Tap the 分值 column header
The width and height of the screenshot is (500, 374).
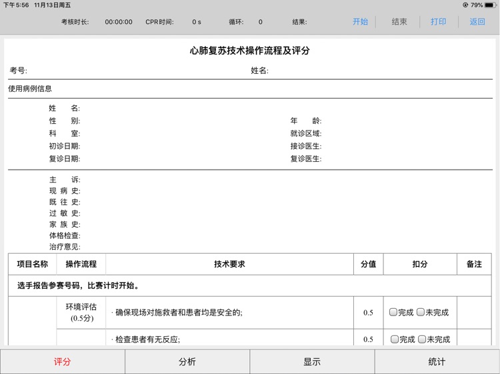368,264
